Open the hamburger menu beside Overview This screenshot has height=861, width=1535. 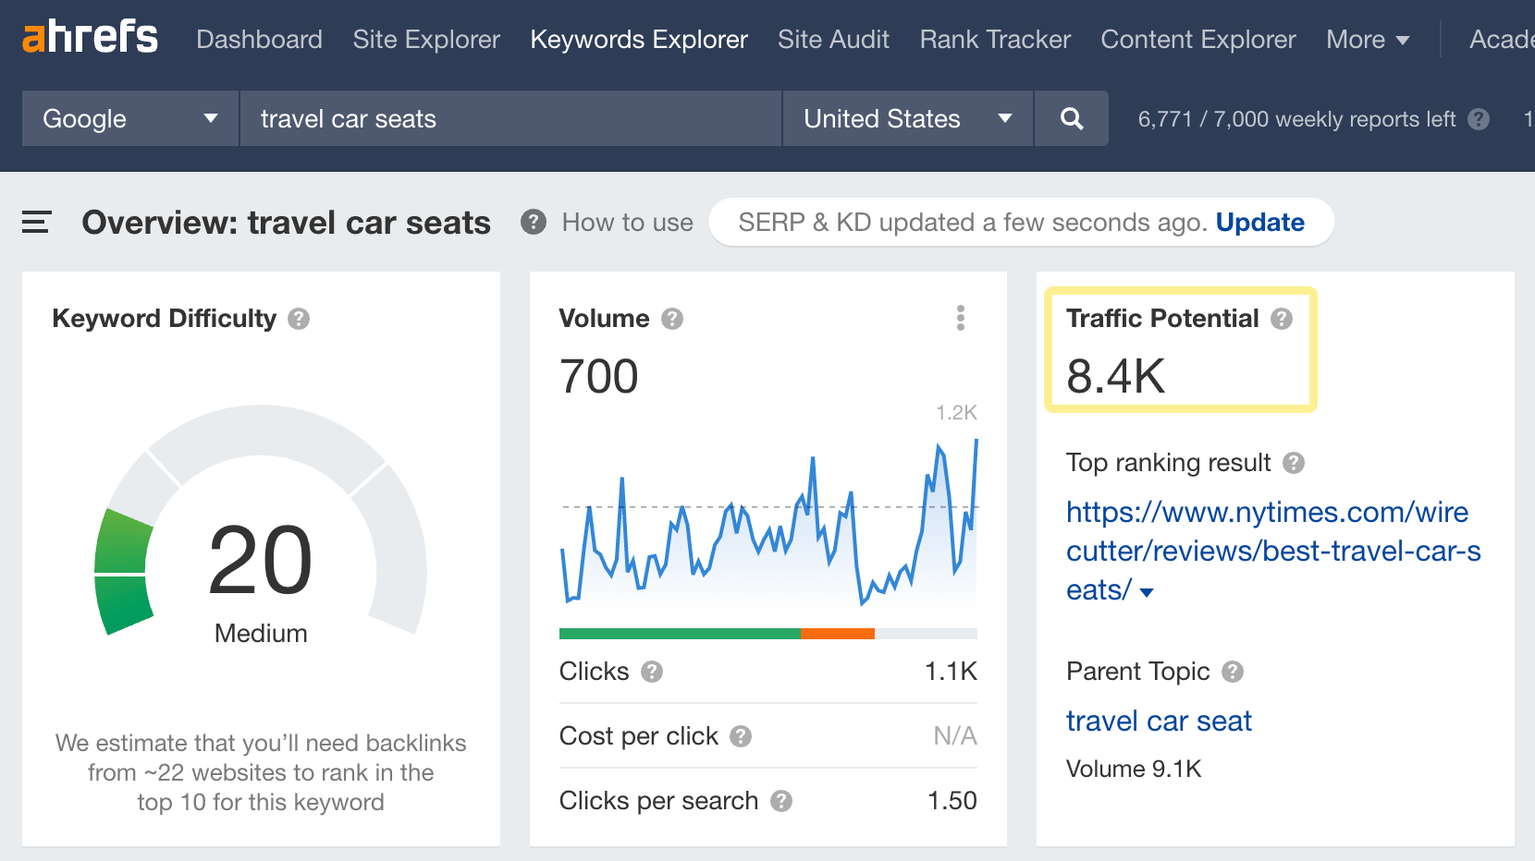point(36,222)
